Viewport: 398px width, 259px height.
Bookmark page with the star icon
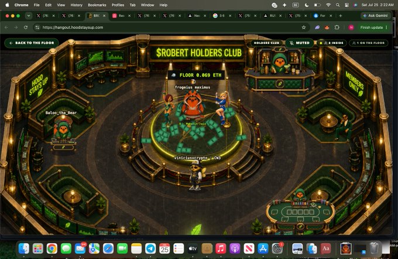(x=304, y=28)
